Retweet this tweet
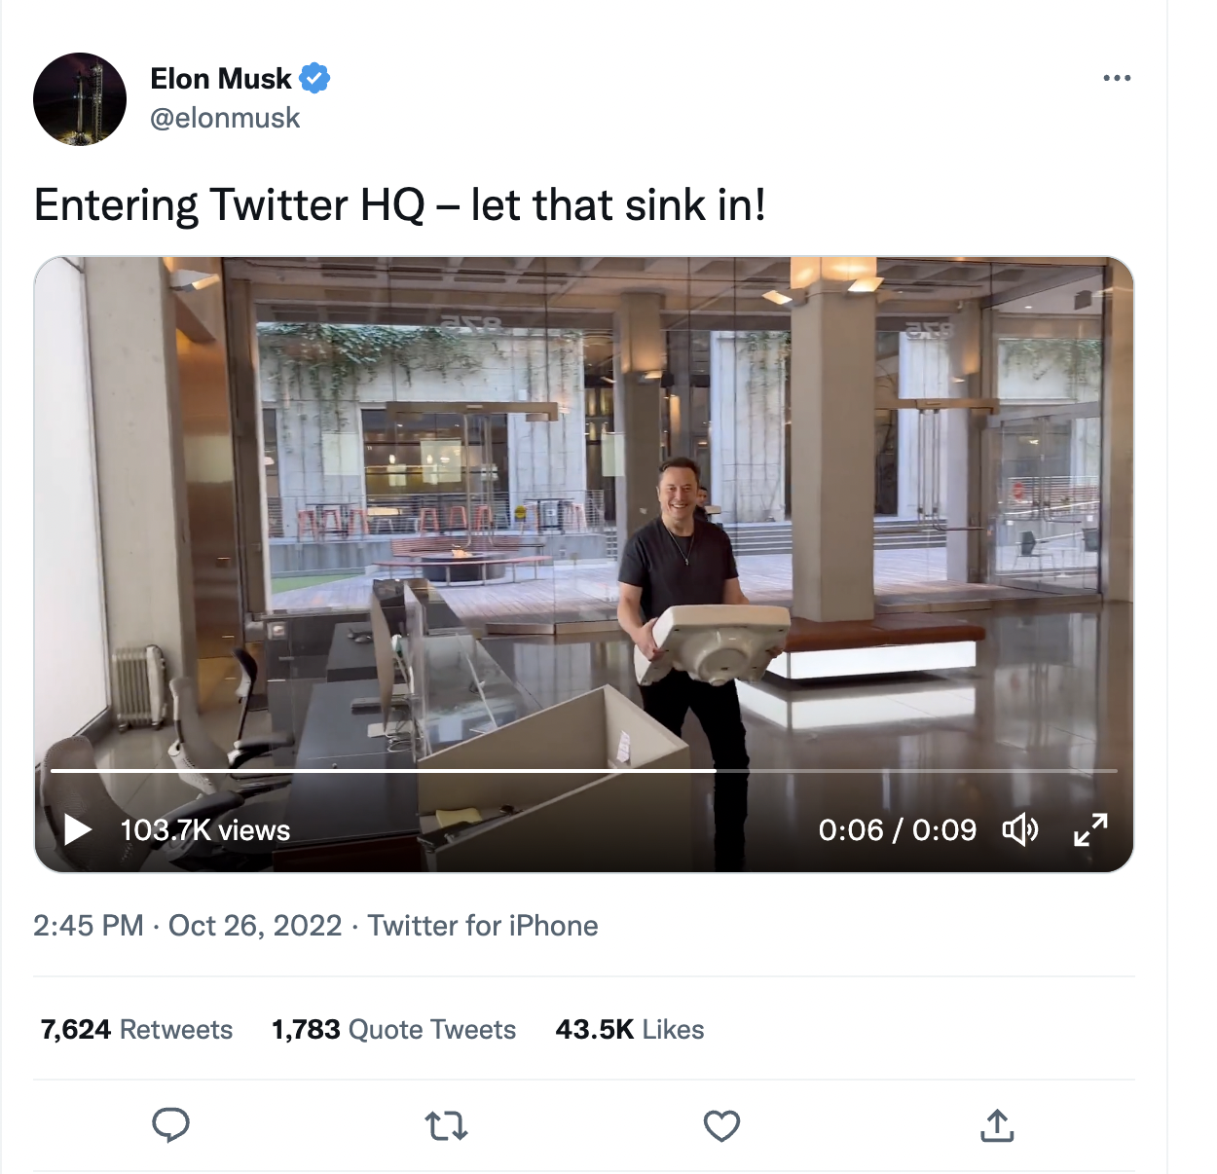This screenshot has width=1217, height=1174. click(x=446, y=1126)
